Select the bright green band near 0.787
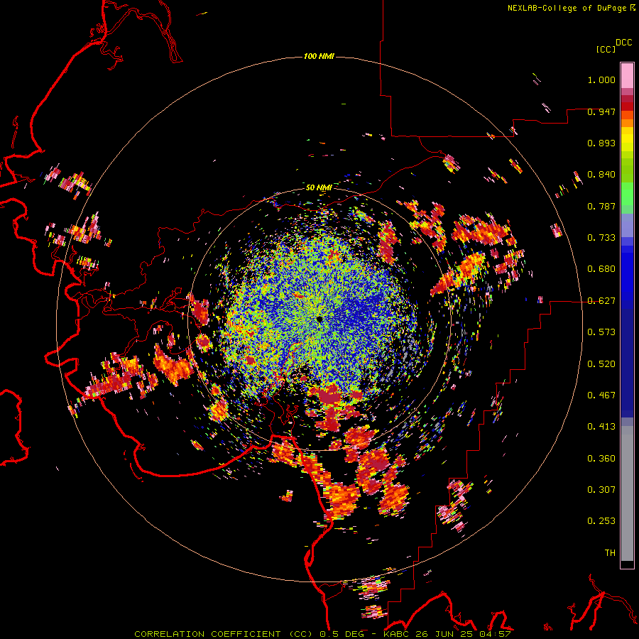The width and height of the screenshot is (639, 639). [627, 194]
